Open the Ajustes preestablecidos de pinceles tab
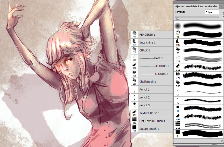 coord(196,6)
